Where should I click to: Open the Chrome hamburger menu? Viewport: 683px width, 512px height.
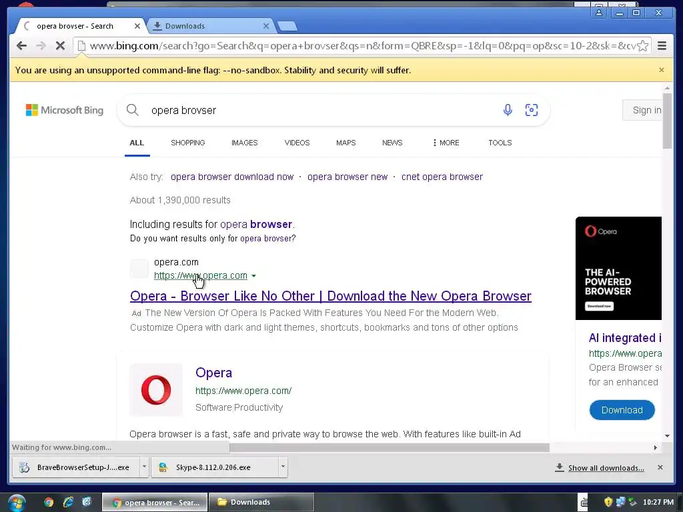pyautogui.click(x=662, y=46)
